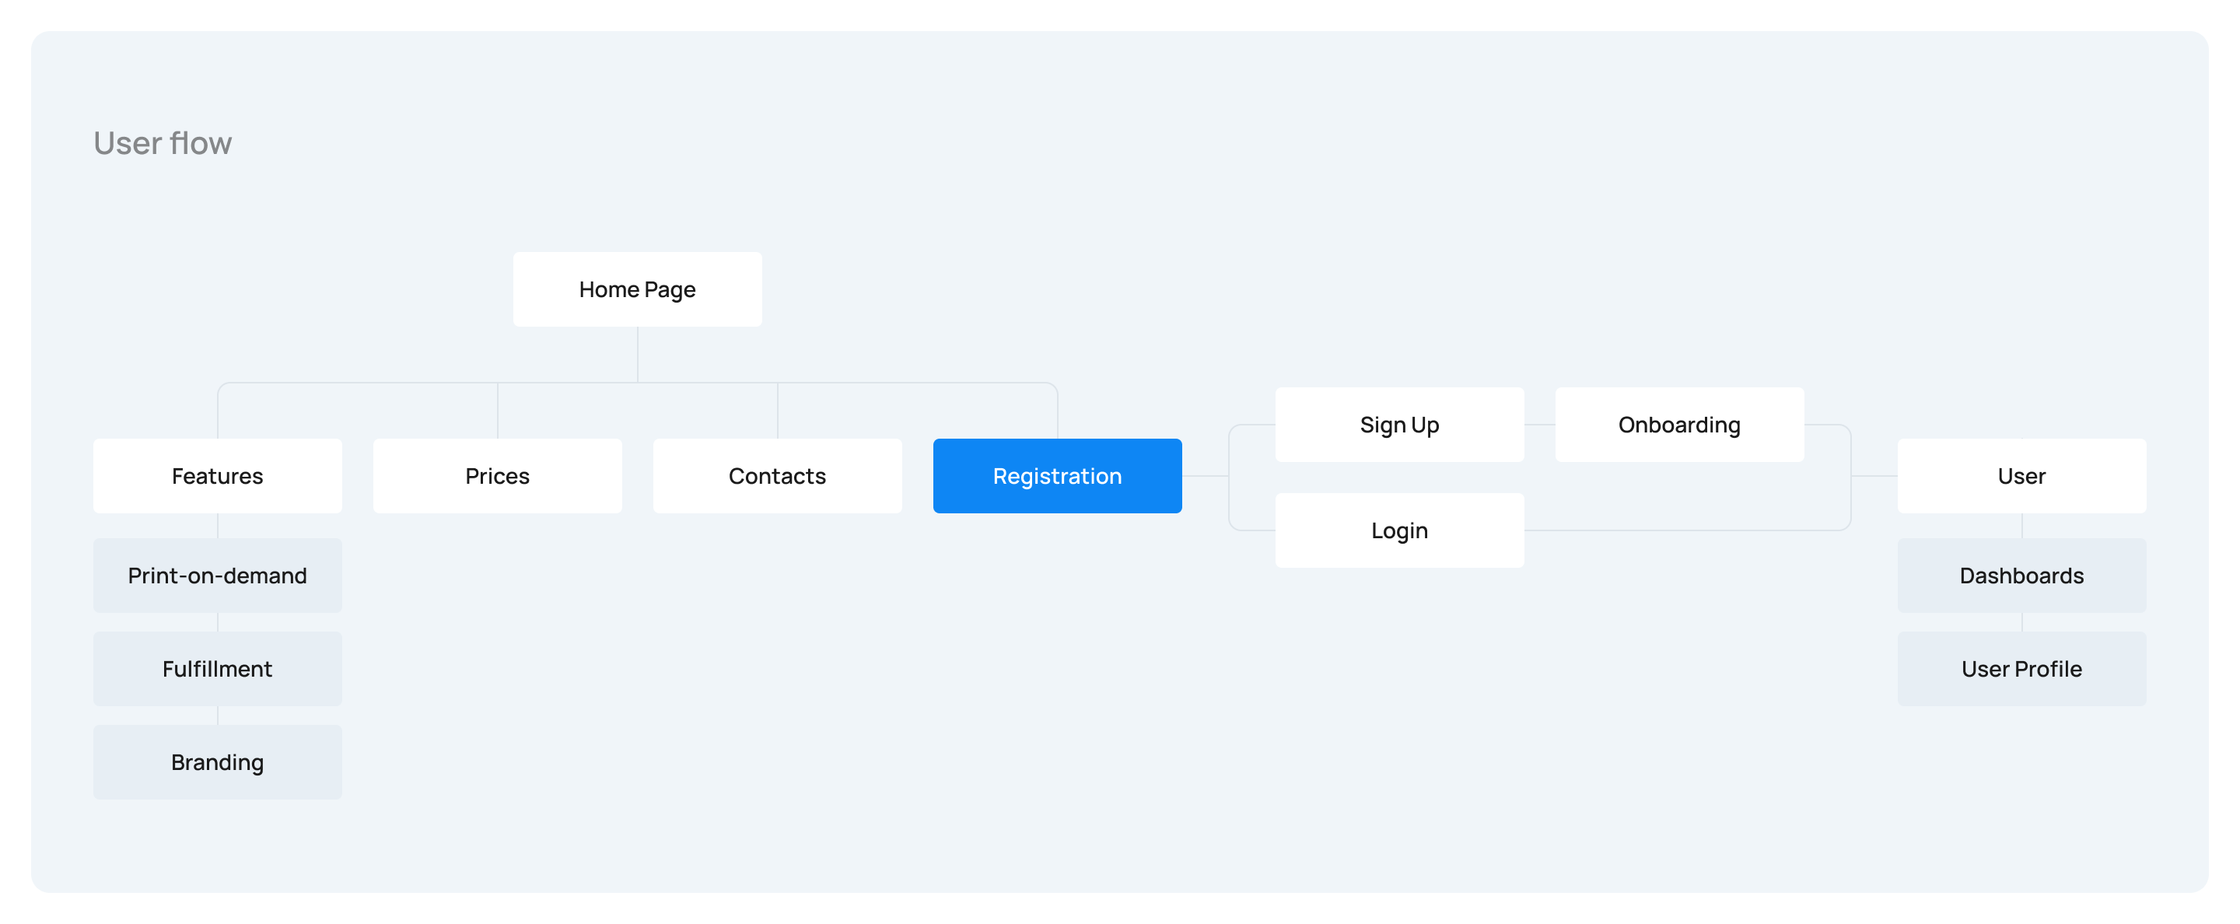Click the "User flow" heading text
2240x924 pixels.
[x=163, y=143]
